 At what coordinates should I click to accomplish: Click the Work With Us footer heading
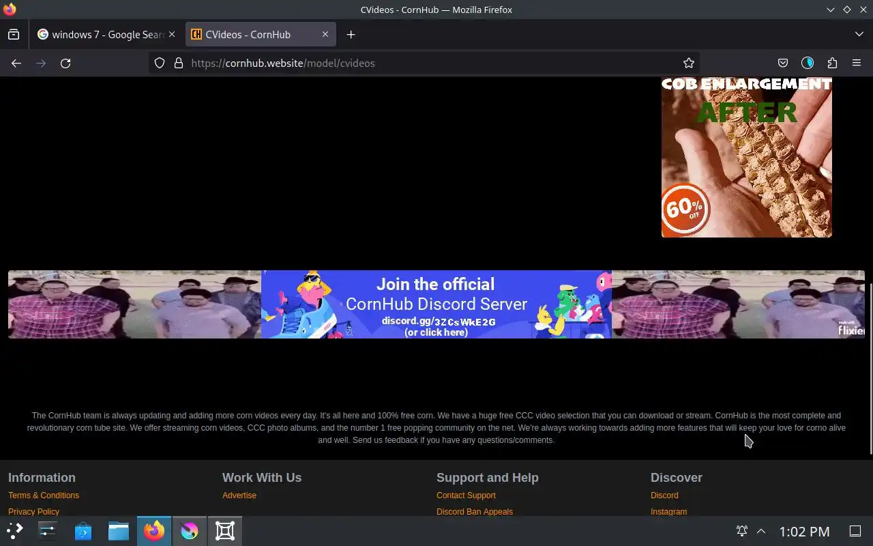point(262,478)
